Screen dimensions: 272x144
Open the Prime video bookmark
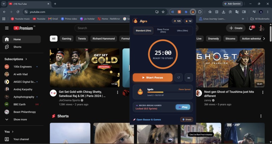(x=69, y=19)
